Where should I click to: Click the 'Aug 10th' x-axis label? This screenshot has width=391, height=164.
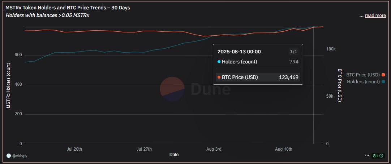point(284,149)
